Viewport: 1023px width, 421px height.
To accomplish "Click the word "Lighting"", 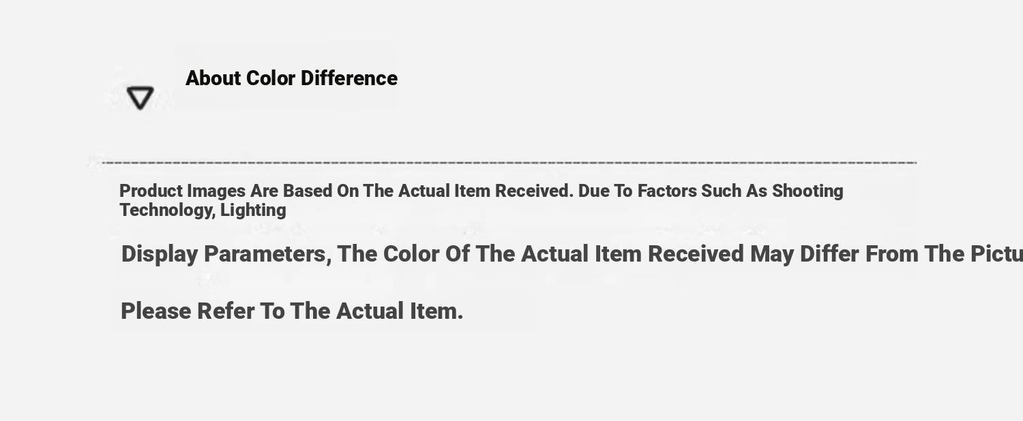I will coord(254,210).
